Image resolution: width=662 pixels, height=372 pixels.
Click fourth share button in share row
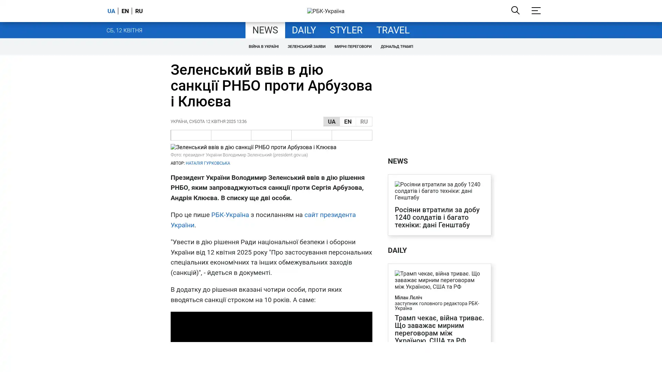pos(312,135)
